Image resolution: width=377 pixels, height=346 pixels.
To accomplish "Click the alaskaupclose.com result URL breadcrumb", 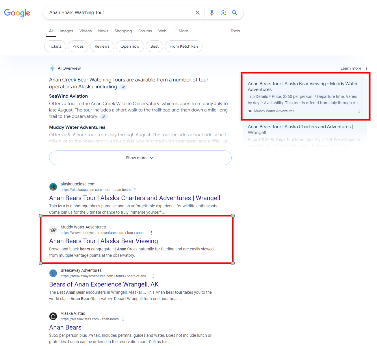I will point(96,190).
